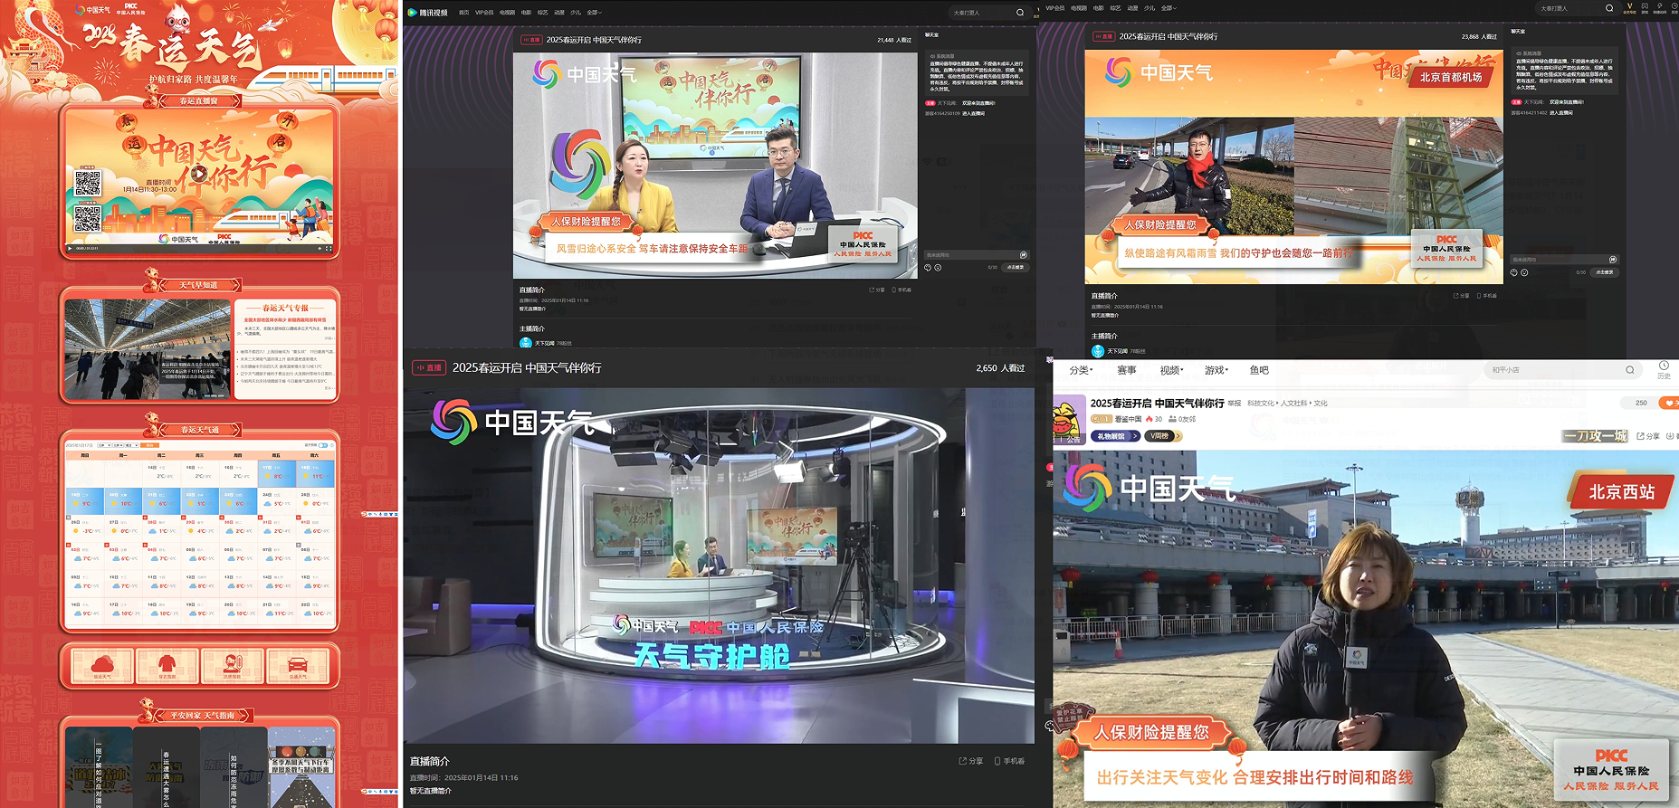Click 分享 below the 天气守护舱 video
This screenshot has width=1679, height=808.
971,761
